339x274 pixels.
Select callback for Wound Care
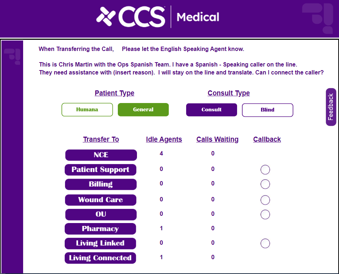pyautogui.click(x=265, y=200)
